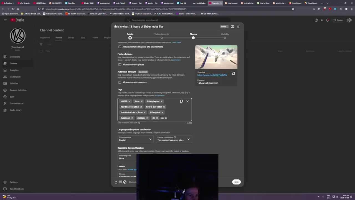Switch to Shorts tab in Channel content
Viewport: 355px width, 200px height.
point(71,37)
